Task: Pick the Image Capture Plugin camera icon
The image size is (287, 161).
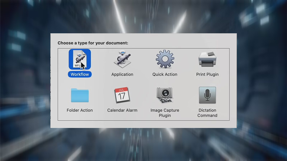Action: click(x=165, y=95)
